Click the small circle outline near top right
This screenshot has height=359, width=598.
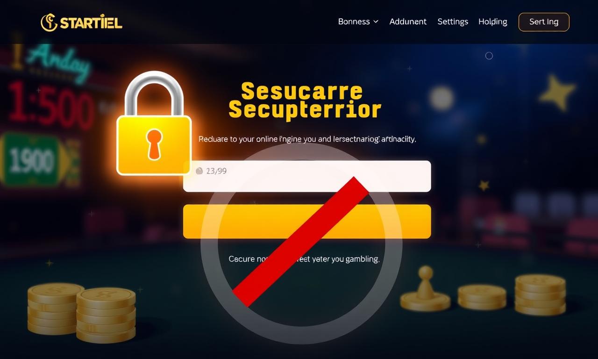[489, 56]
